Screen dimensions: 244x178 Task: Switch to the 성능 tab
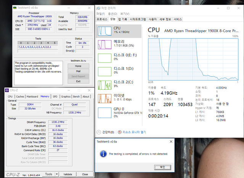113,19
